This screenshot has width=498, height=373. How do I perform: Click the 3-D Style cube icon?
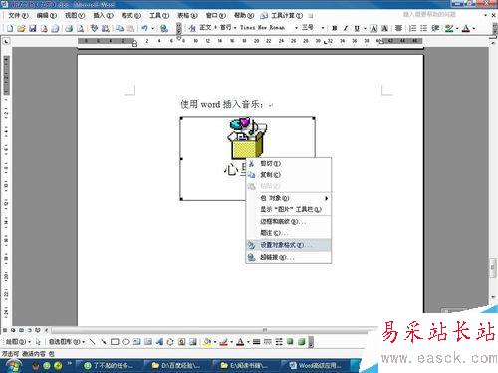pos(301,342)
